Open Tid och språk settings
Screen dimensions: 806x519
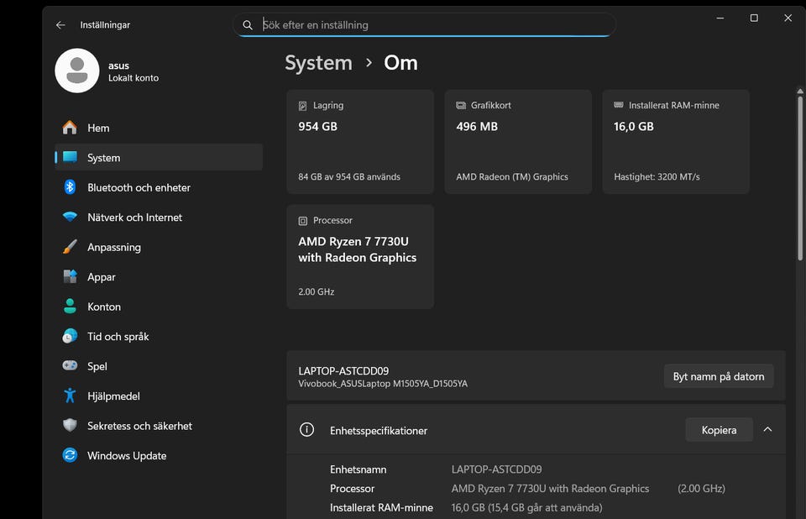[x=118, y=337]
